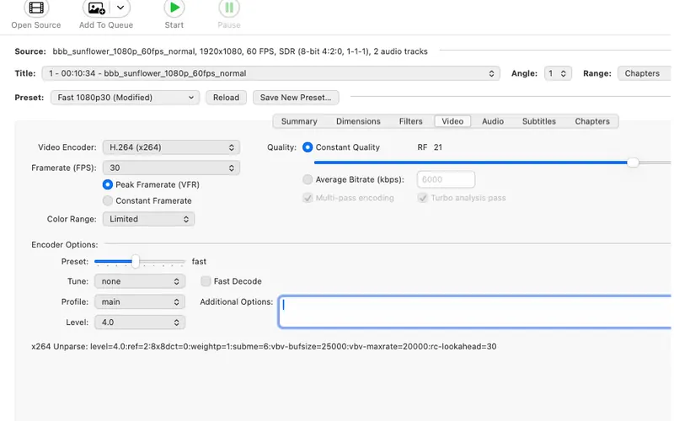This screenshot has height=421, width=674.
Task: Open the Level 4.0 dropdown
Action: click(x=140, y=322)
